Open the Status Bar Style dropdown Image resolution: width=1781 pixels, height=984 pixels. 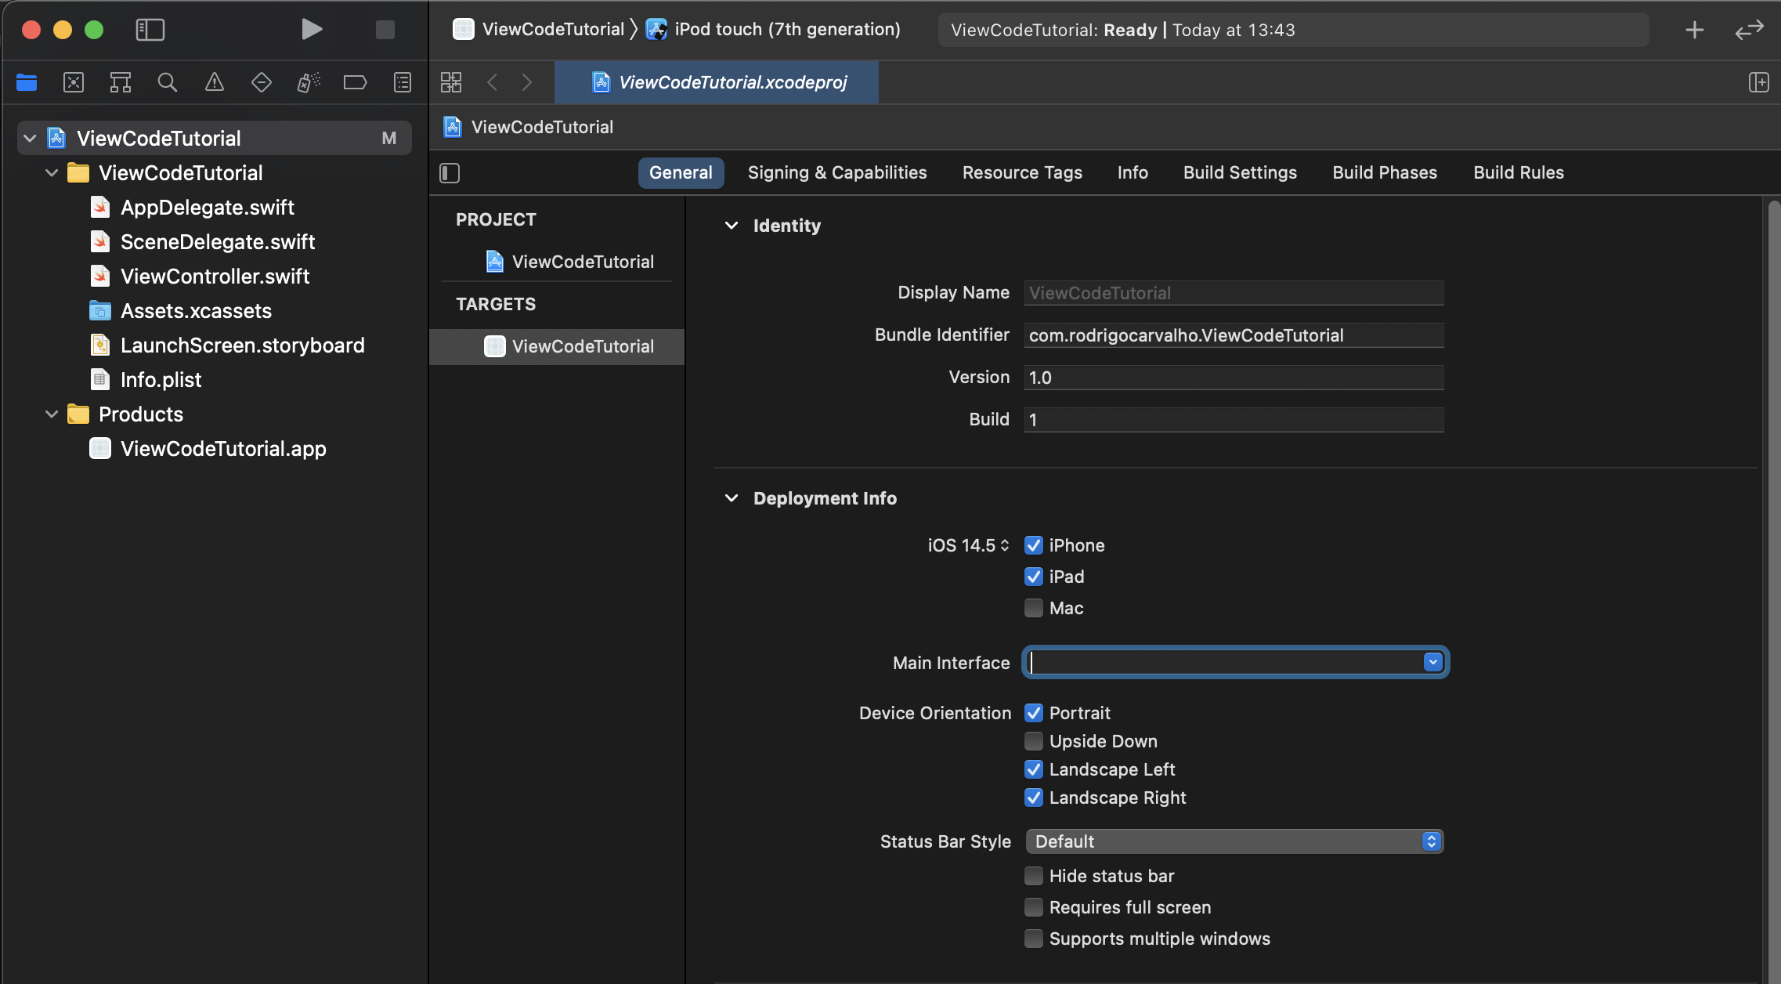tap(1234, 841)
